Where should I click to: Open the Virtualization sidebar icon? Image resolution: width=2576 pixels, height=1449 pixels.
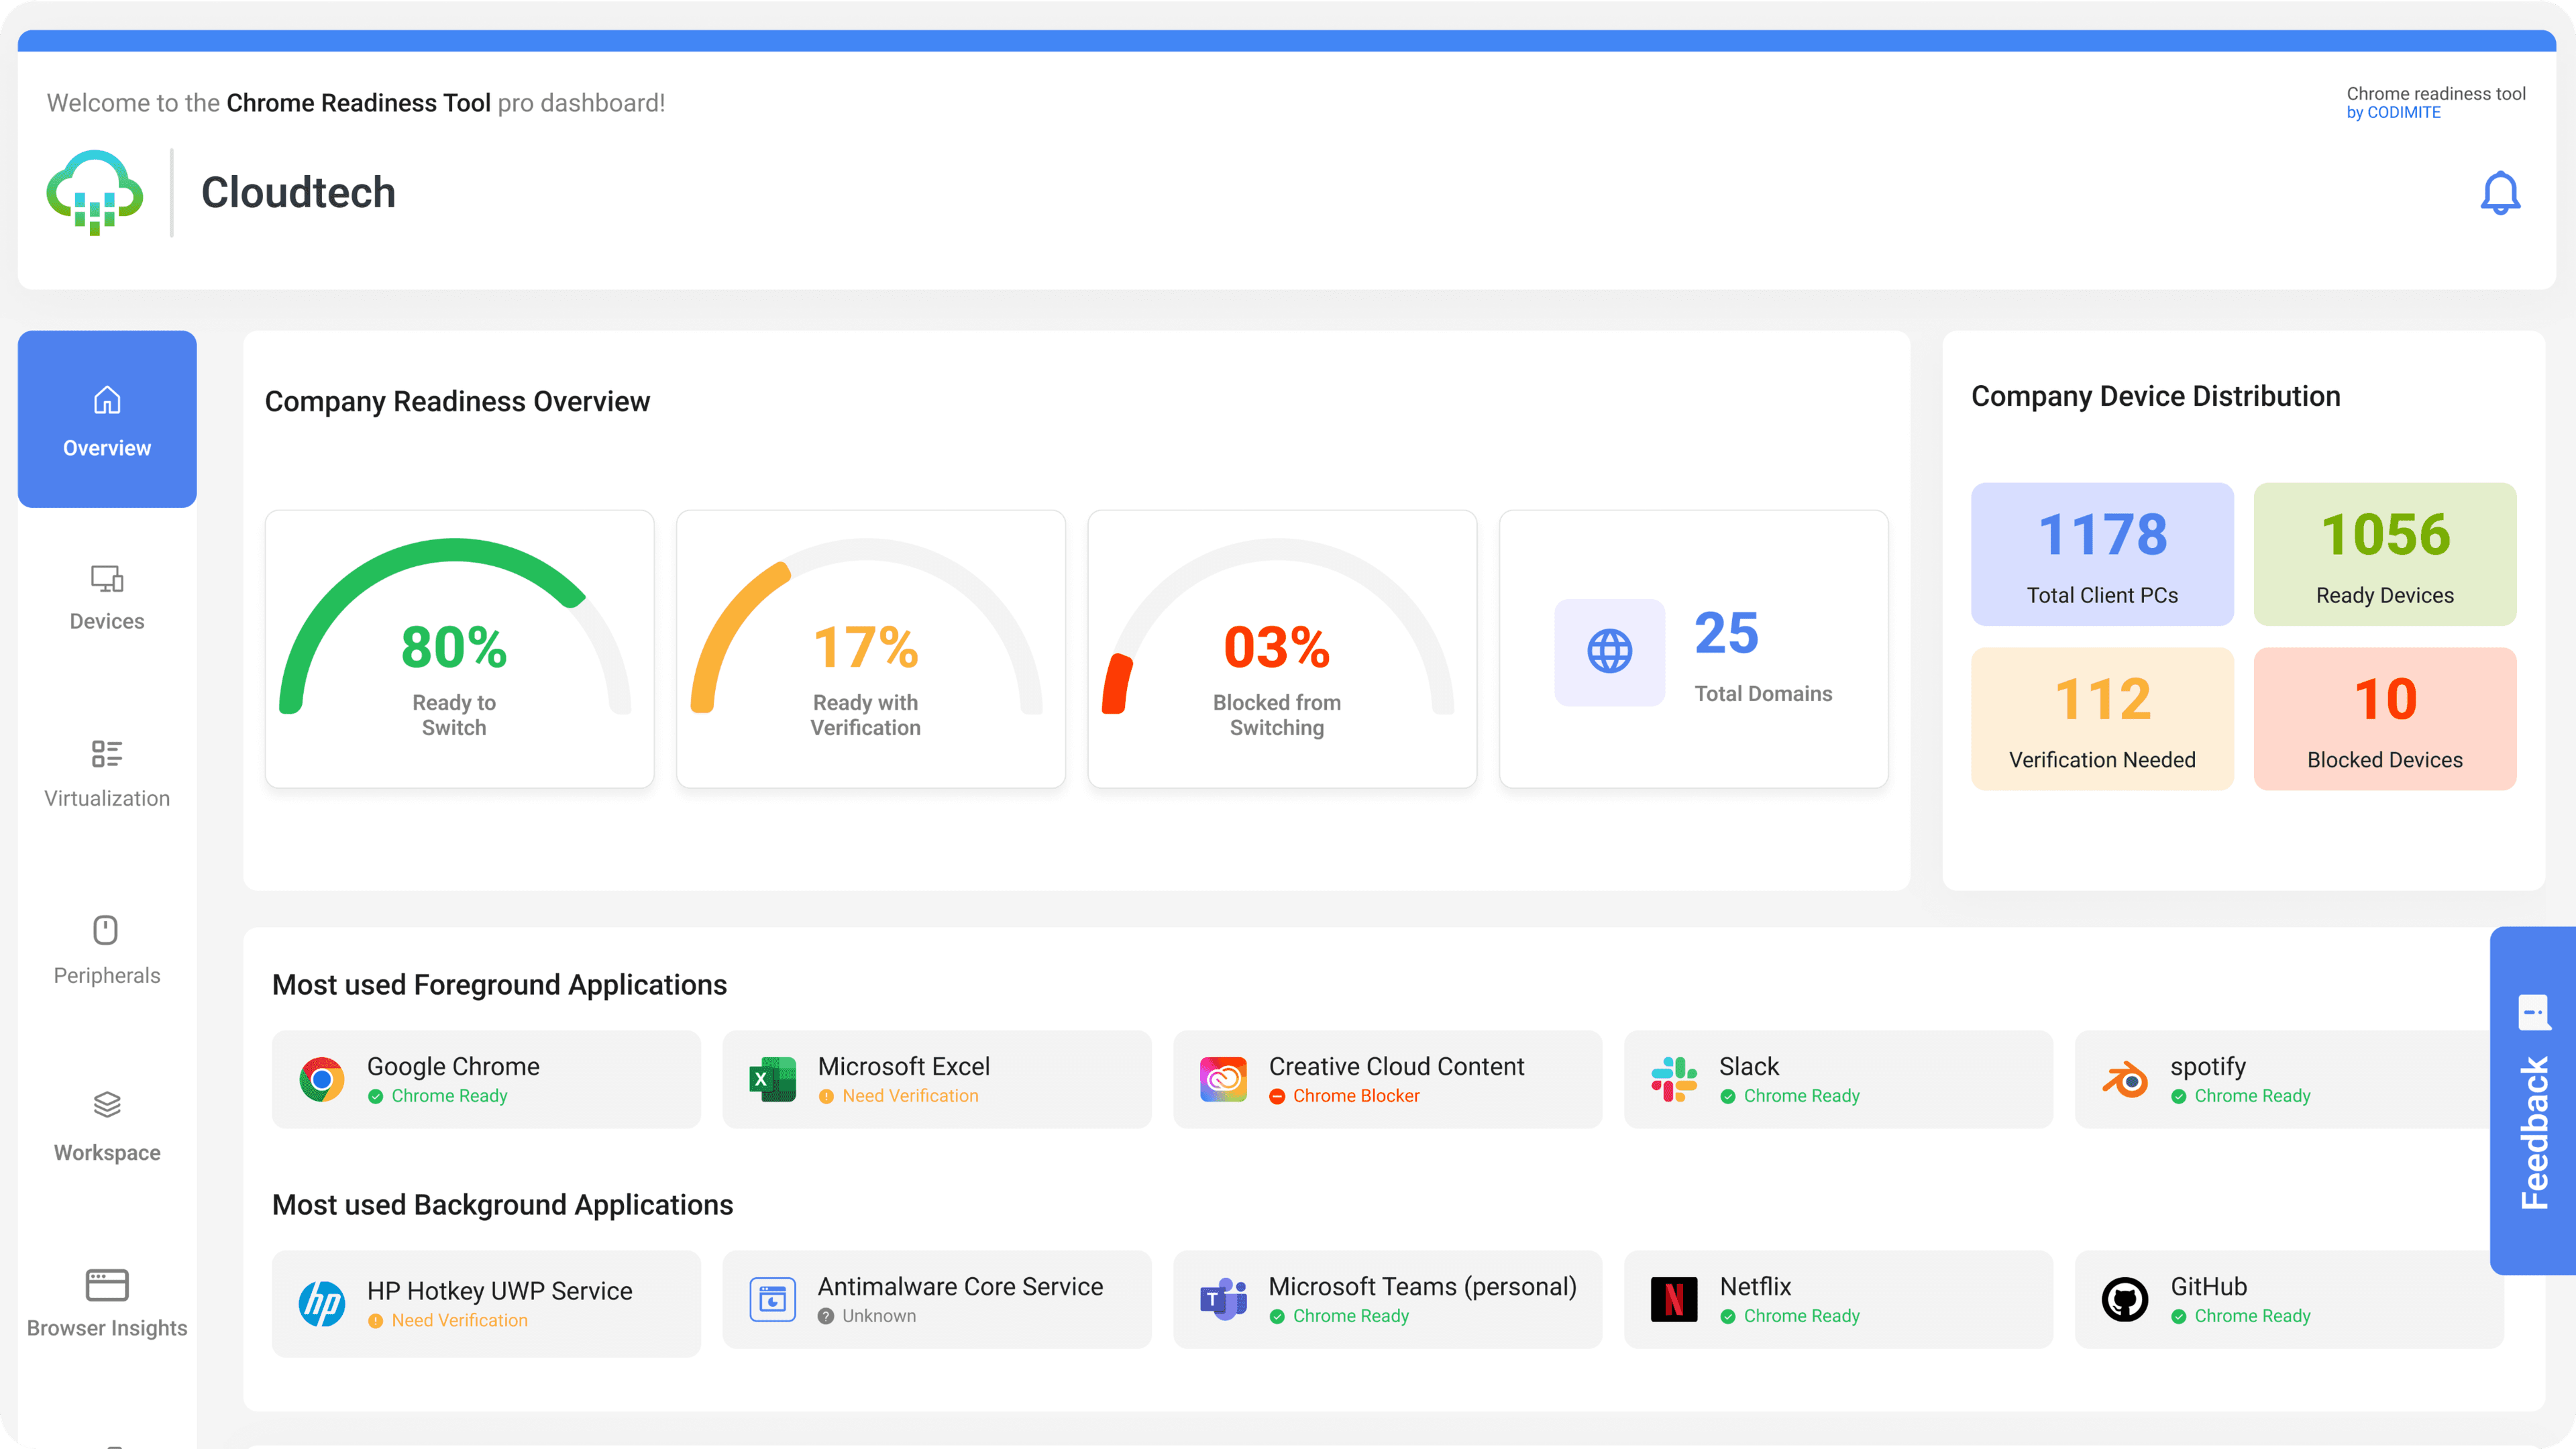107,754
